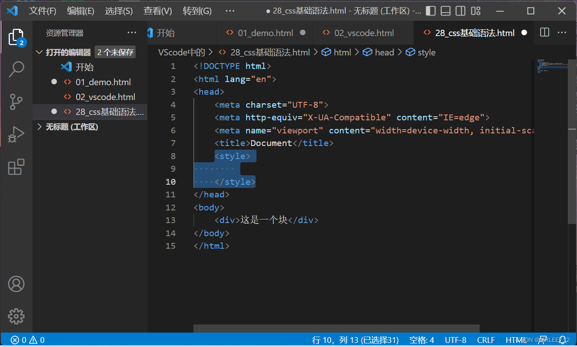Click the closing </html> tag
577x347 pixels.
click(x=211, y=246)
